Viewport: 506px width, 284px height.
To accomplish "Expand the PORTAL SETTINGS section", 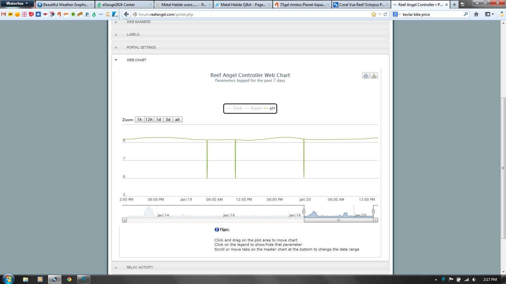I will point(250,47).
